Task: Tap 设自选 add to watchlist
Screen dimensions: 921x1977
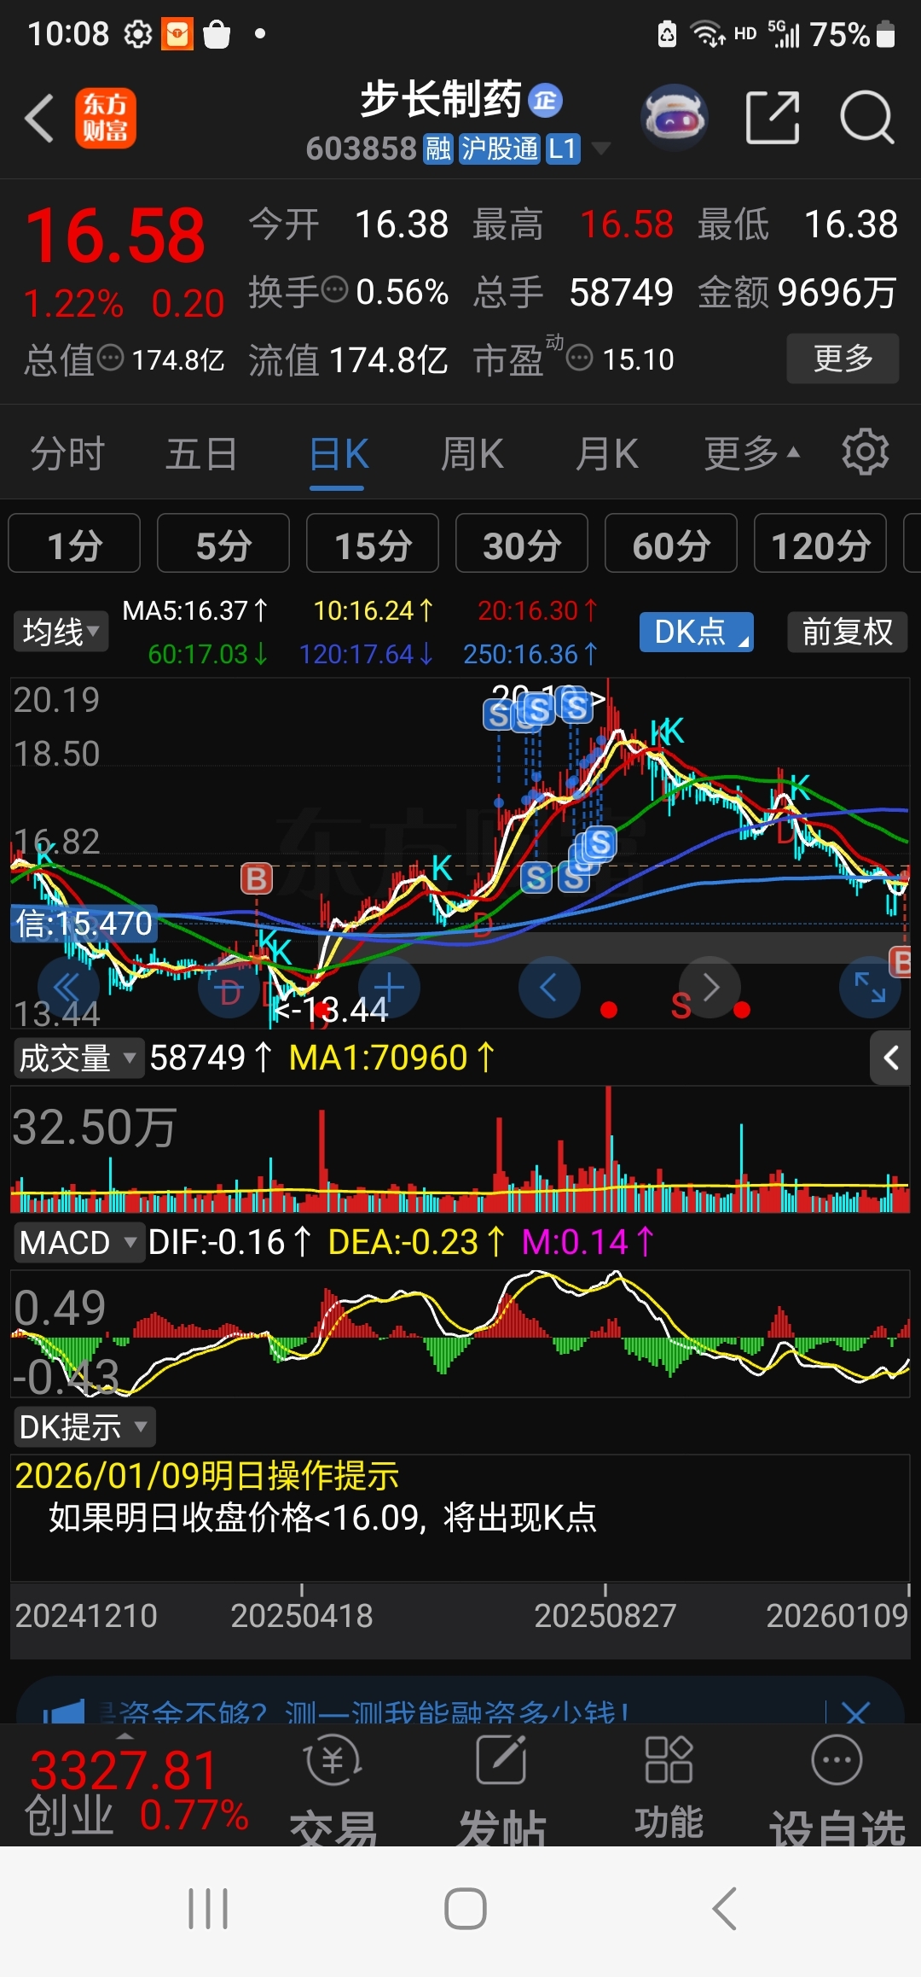Action: point(837,1788)
